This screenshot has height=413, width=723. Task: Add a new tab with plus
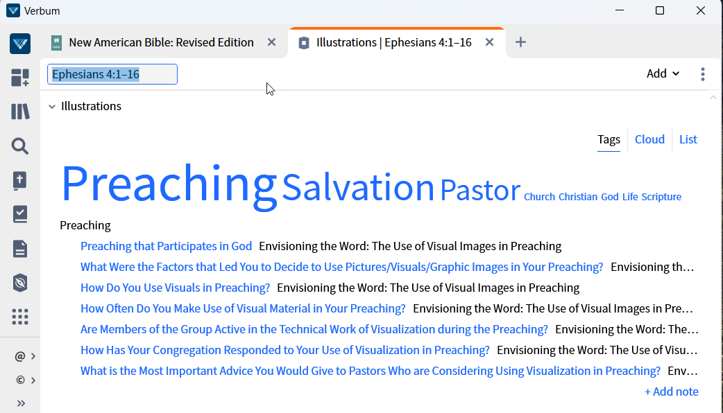coord(520,42)
